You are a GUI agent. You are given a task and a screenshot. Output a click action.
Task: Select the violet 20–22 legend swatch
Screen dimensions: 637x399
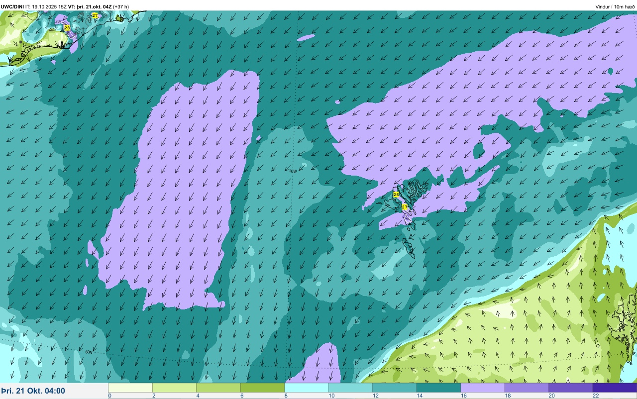coord(571,388)
